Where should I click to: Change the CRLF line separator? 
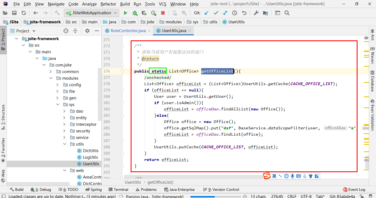pos(292,196)
